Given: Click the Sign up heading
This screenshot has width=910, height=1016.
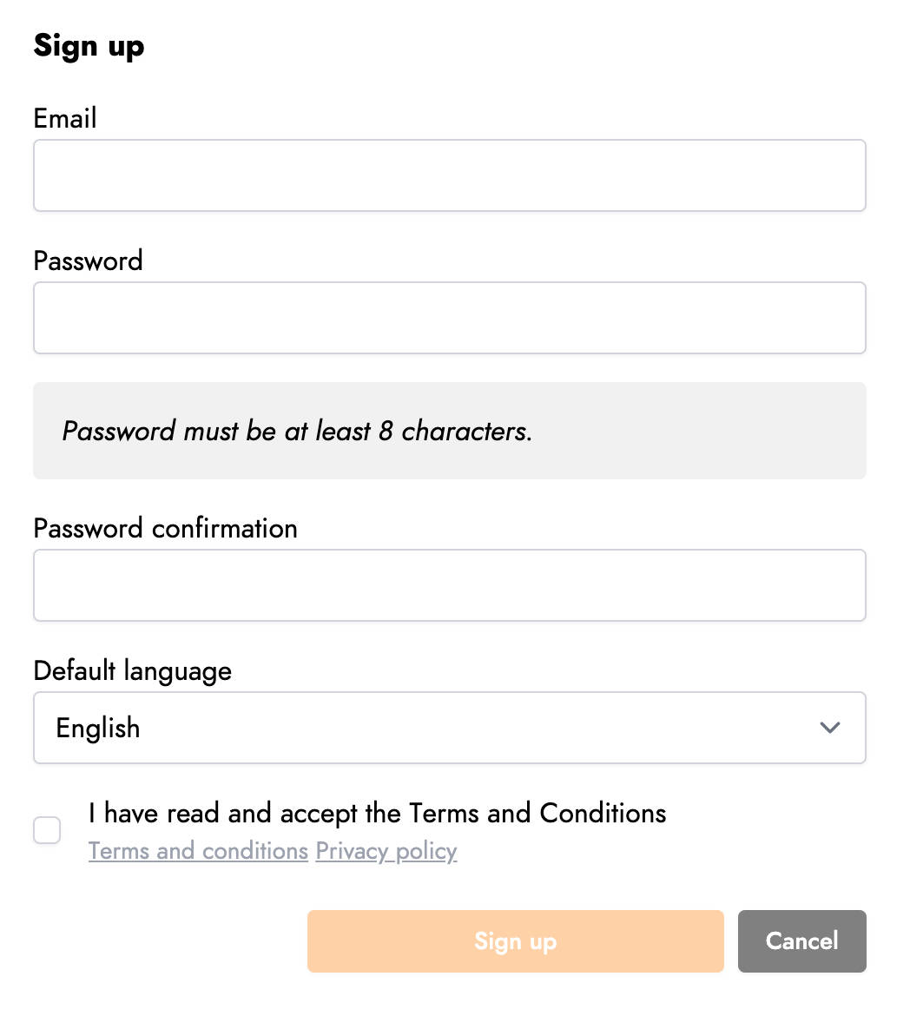Looking at the screenshot, I should pos(89,46).
